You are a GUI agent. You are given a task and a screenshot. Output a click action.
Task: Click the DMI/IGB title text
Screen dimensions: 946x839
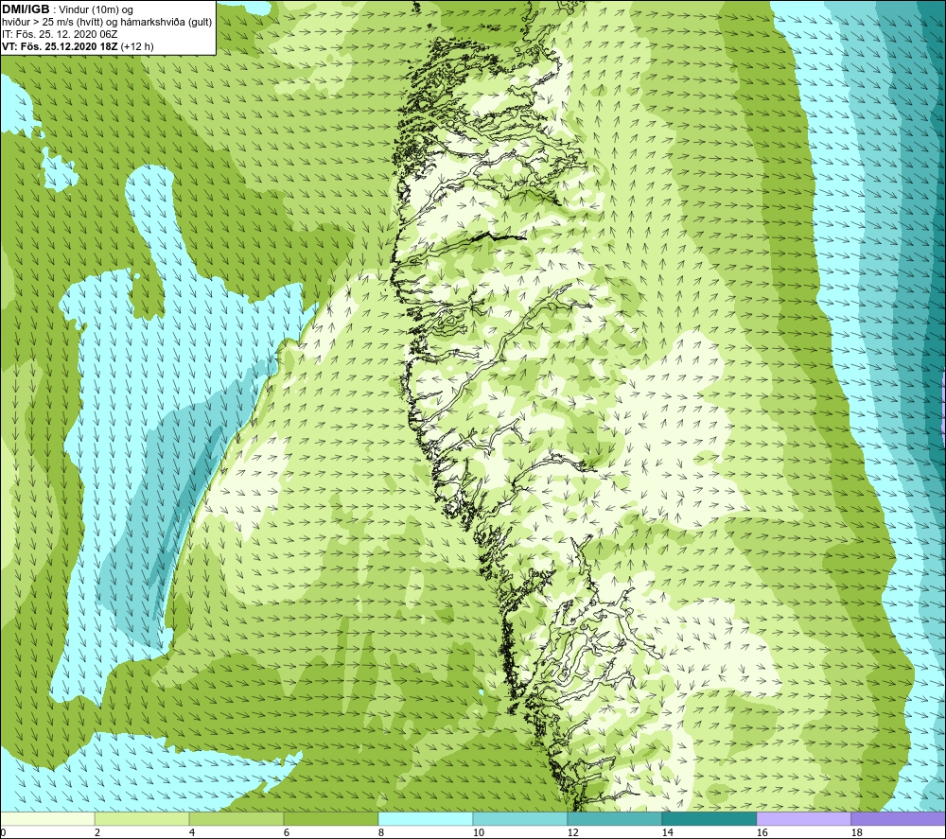tap(26, 9)
